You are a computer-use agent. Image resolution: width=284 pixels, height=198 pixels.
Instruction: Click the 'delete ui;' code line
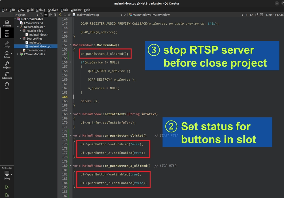tap(89, 101)
